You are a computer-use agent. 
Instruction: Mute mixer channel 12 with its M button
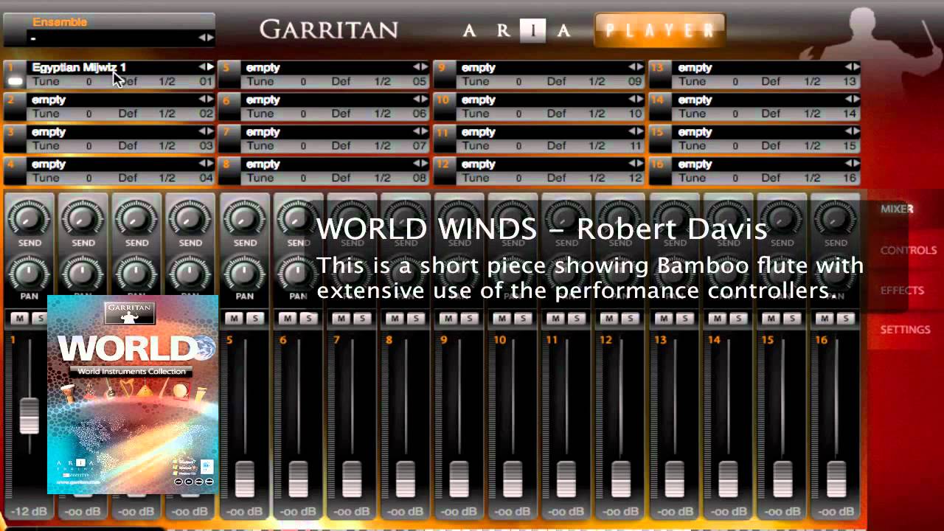coord(611,318)
